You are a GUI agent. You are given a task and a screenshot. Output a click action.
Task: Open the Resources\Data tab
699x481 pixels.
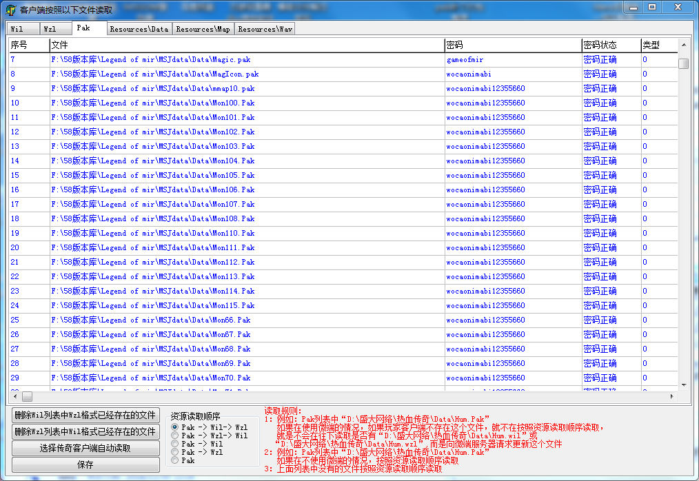pyautogui.click(x=139, y=28)
